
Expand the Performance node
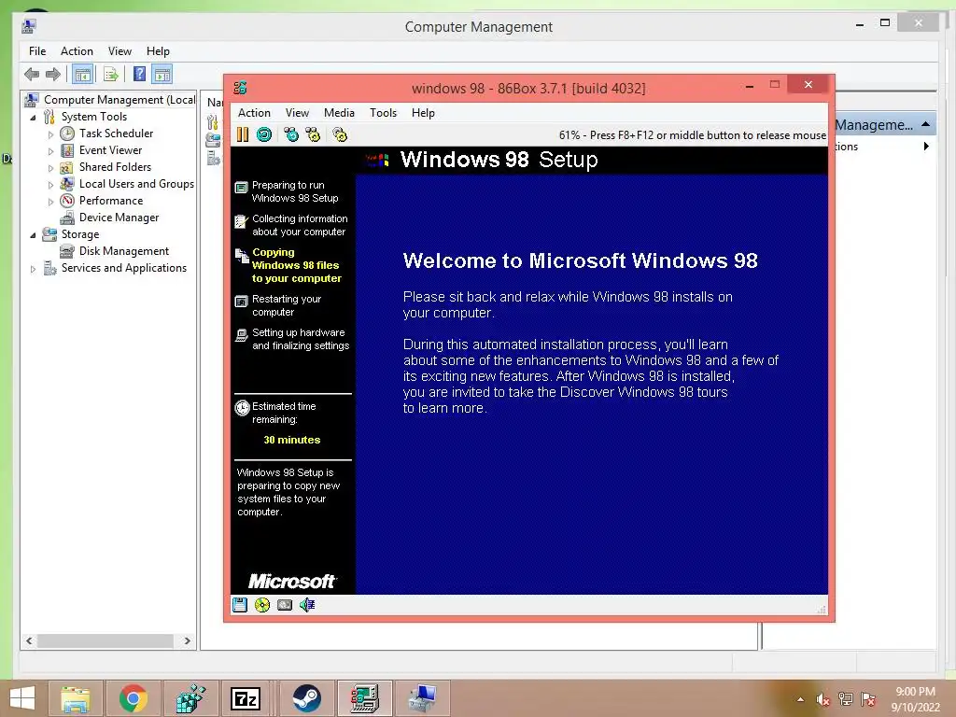[50, 202]
